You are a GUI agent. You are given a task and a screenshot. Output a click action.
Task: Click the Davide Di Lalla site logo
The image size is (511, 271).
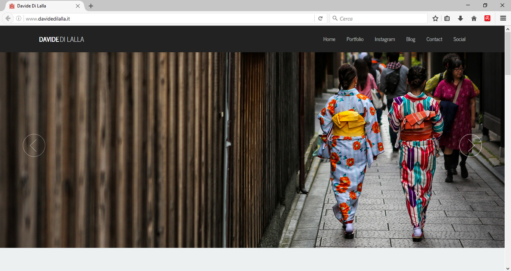(x=61, y=39)
